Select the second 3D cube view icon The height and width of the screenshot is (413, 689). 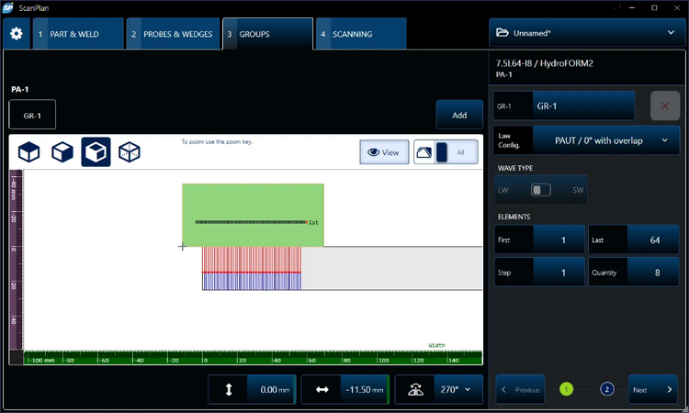(62, 152)
